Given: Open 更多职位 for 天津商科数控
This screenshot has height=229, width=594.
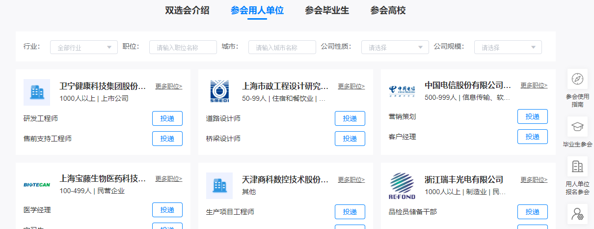Looking at the screenshot, I should coord(351,180).
